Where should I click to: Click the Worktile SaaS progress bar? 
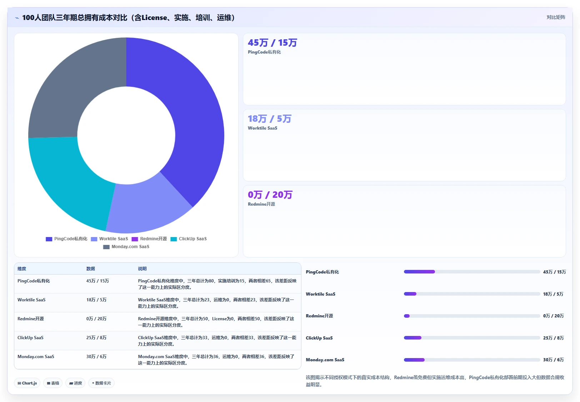472,294
